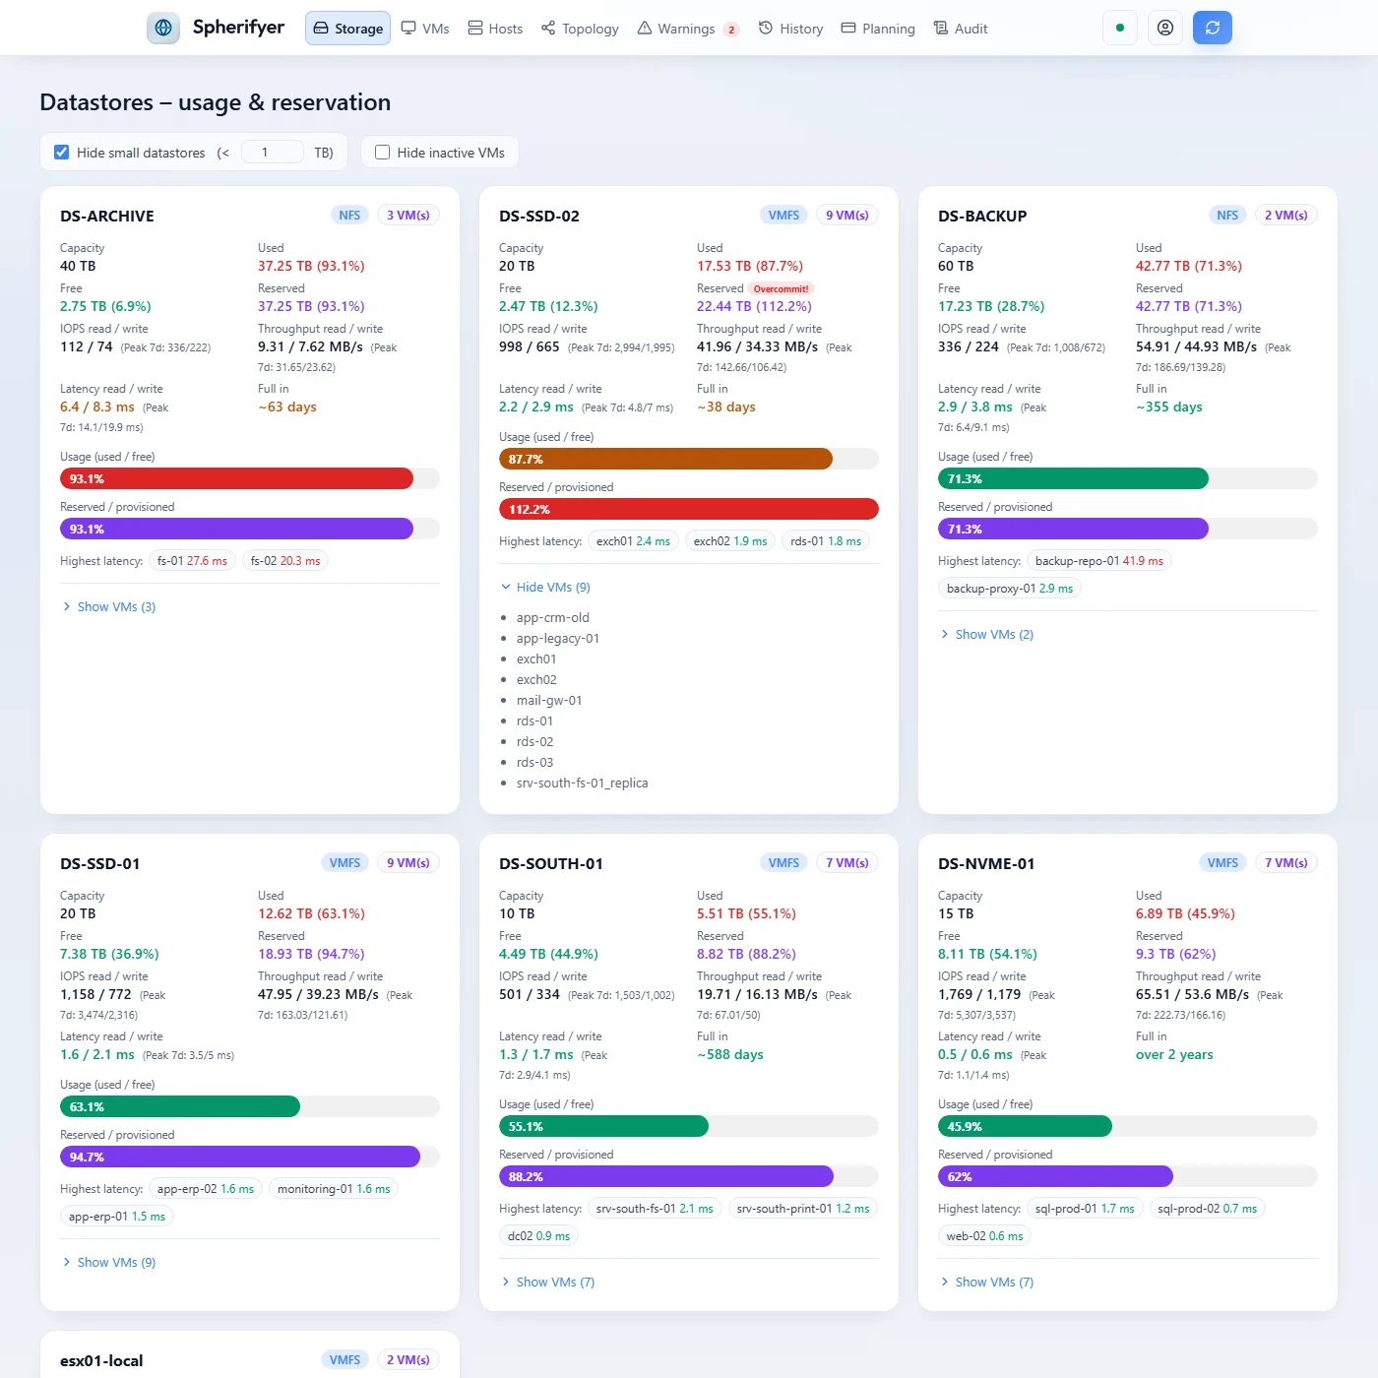The width and height of the screenshot is (1378, 1378).
Task: Click the refresh icon button
Action: tap(1213, 28)
